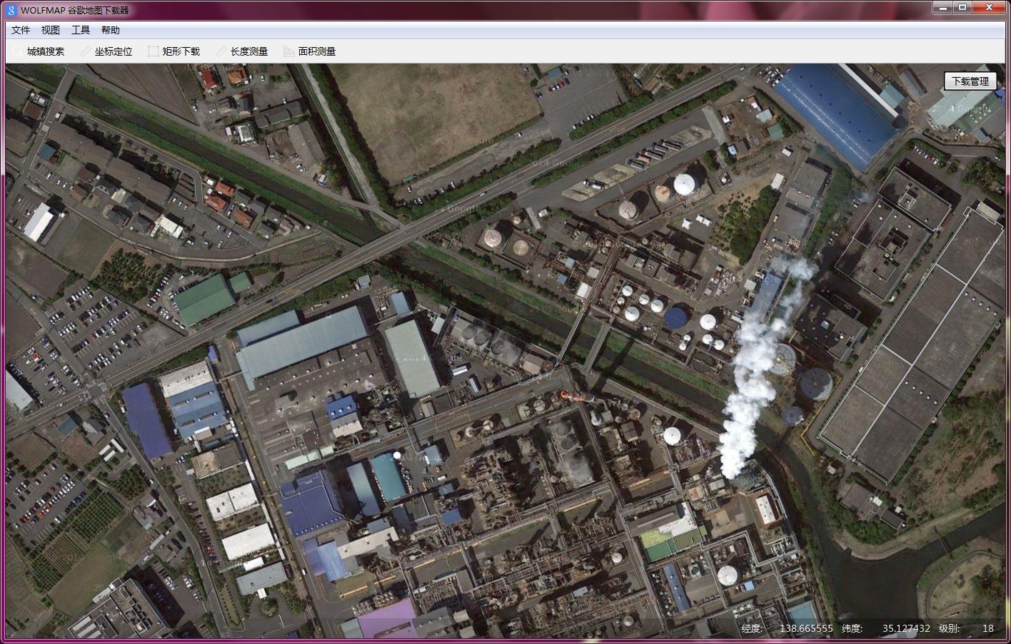
Task: Close the WOLFMAP window
Action: pyautogui.click(x=990, y=8)
